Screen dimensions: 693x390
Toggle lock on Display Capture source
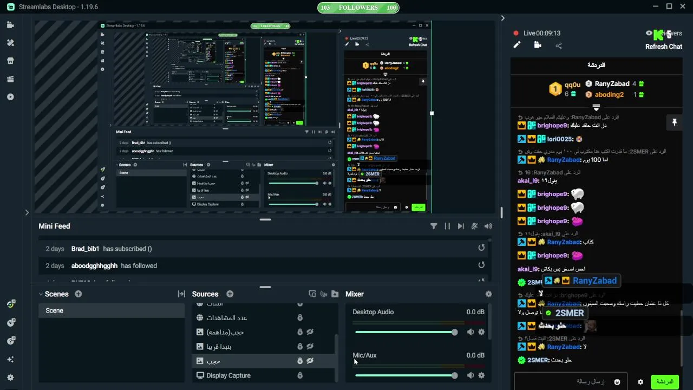[300, 375]
